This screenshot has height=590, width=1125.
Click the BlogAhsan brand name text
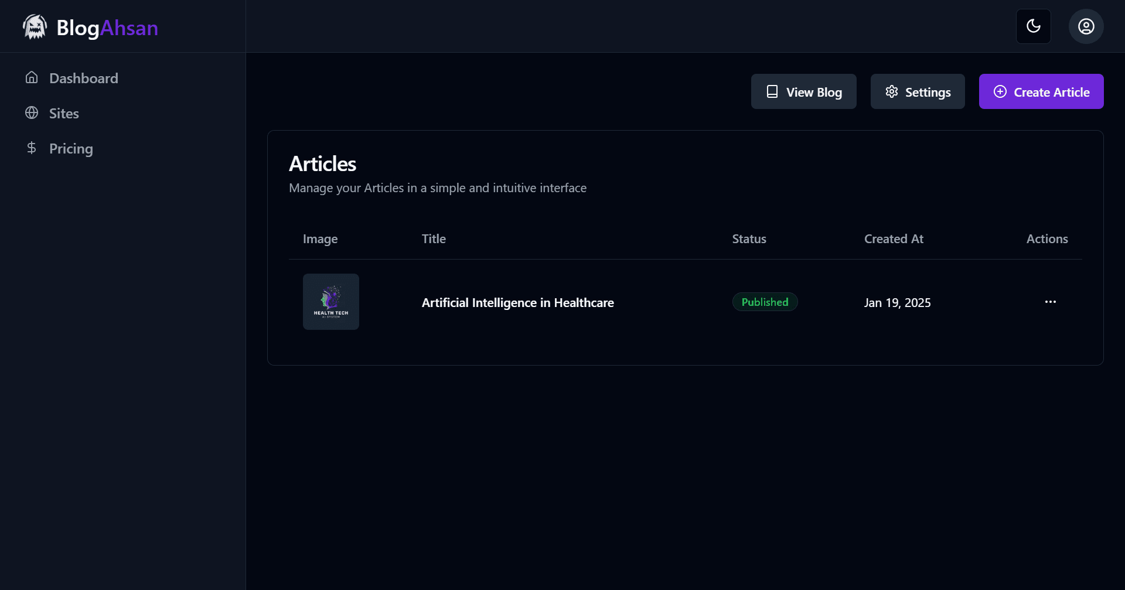[107, 28]
